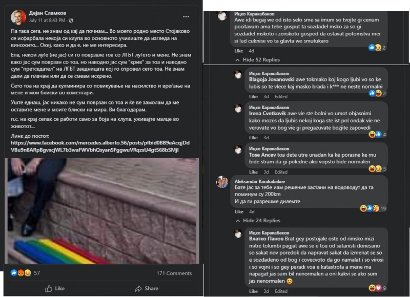Like Aleksandar Karakabakov's comment
Image resolution: width=410 pixels, height=297 pixels.
coord(239,211)
